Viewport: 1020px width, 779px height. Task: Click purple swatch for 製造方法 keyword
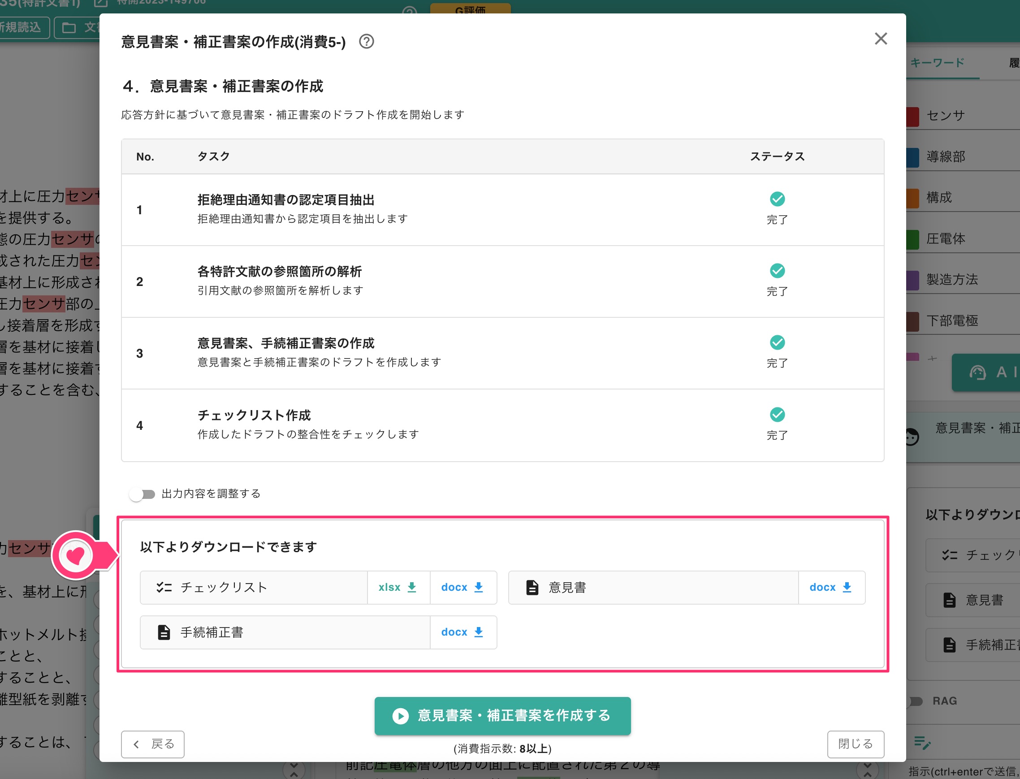(x=912, y=280)
